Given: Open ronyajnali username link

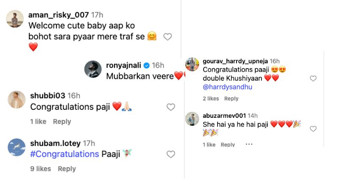Looking at the screenshot, I should [123, 65].
